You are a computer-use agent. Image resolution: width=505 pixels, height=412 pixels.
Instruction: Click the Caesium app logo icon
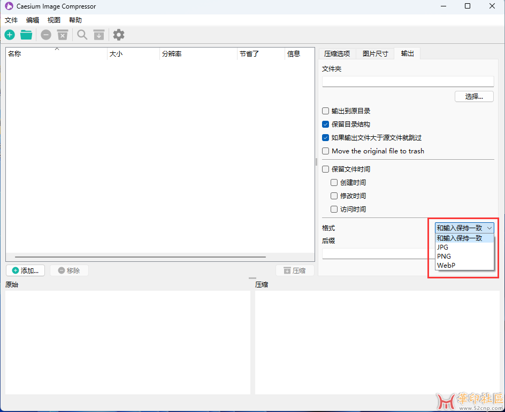coord(9,6)
